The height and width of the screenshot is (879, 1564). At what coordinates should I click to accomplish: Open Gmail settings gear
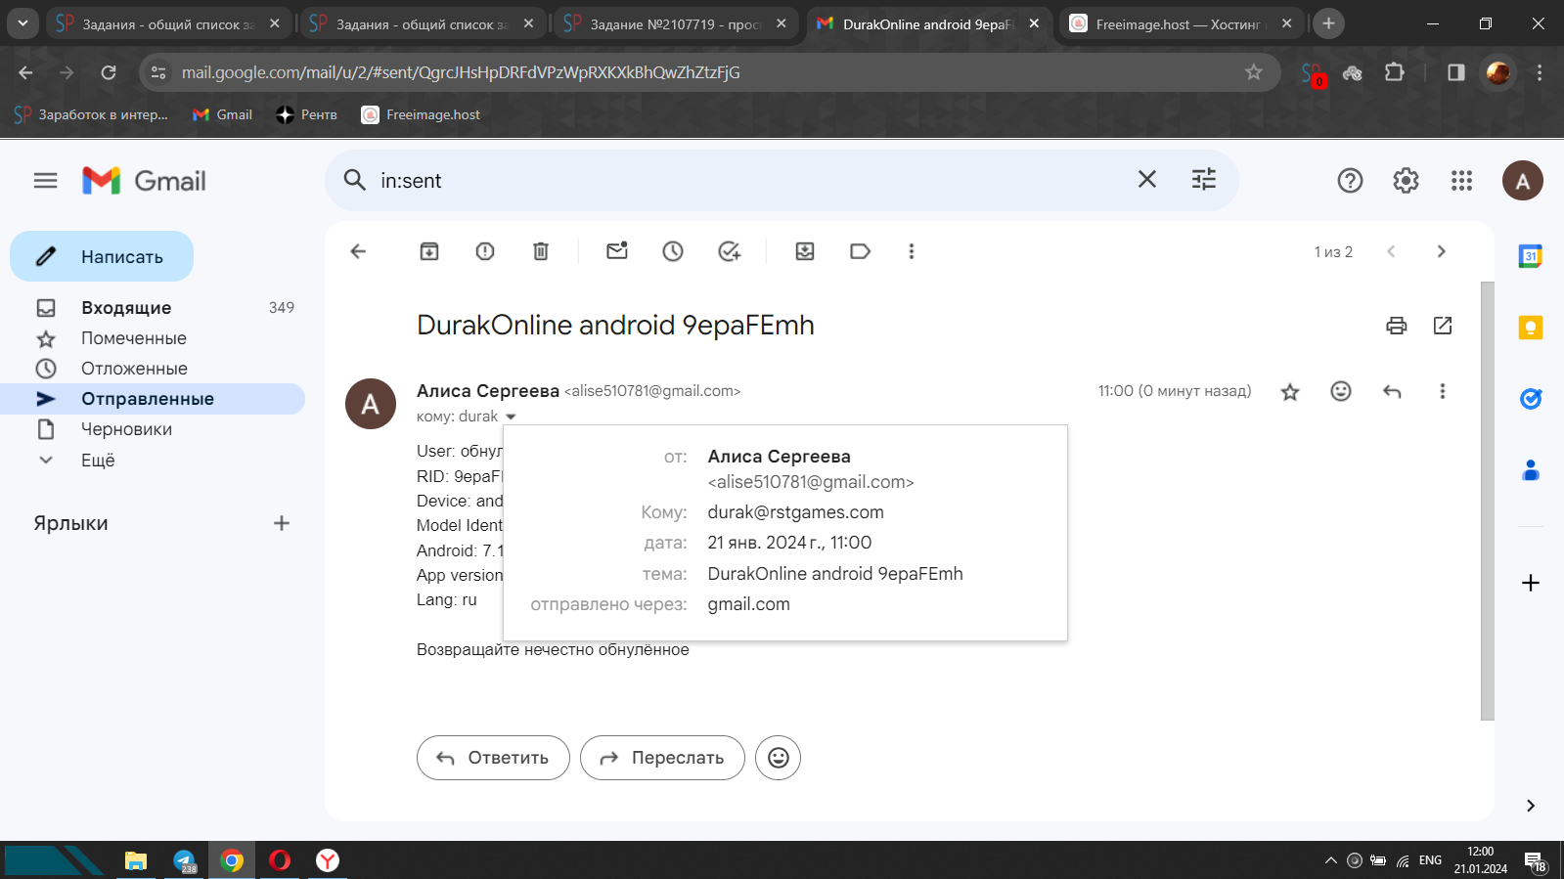pyautogui.click(x=1406, y=180)
